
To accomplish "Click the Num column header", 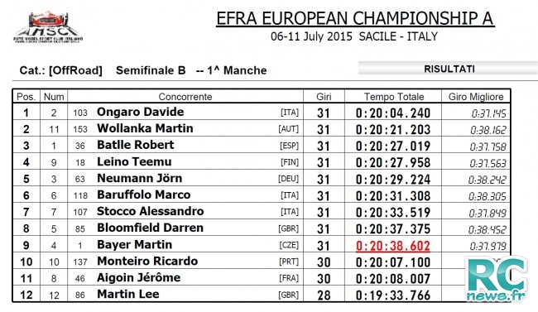I will point(54,97).
